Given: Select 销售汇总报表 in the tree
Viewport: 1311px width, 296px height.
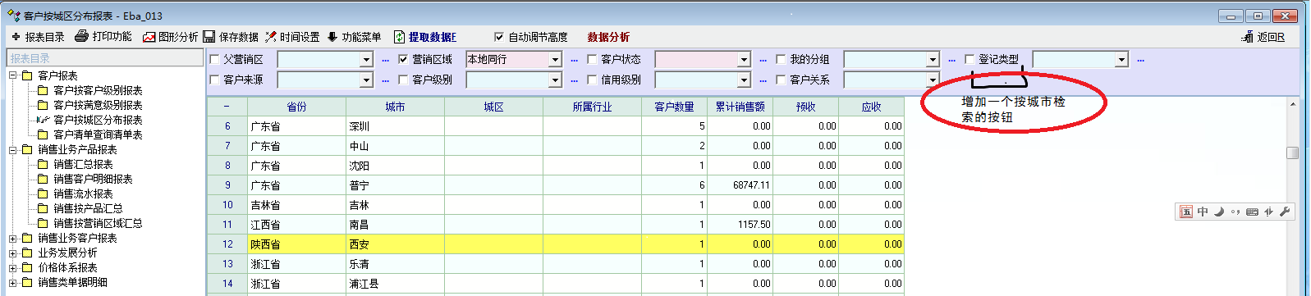Looking at the screenshot, I should pos(83,164).
